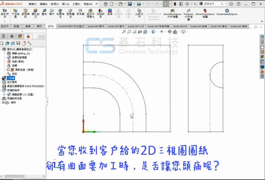The width and height of the screenshot is (265, 180).
Task: Expand the 機器座標 1 tree node
Action: pyautogui.click(x=4, y=95)
